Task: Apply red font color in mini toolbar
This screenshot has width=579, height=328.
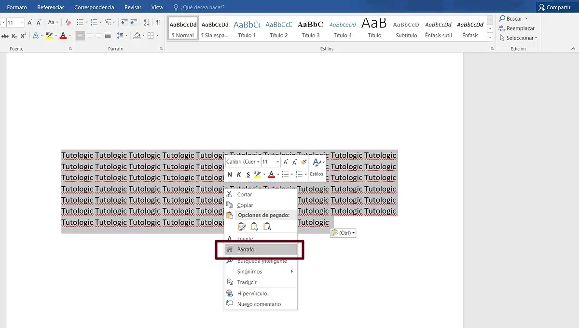Action: tap(271, 174)
